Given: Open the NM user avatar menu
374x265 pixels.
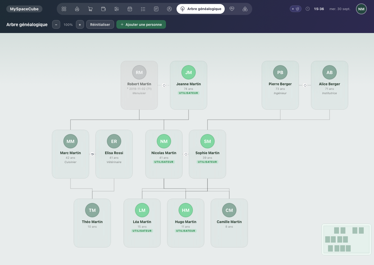Looking at the screenshot, I should pyautogui.click(x=361, y=9).
